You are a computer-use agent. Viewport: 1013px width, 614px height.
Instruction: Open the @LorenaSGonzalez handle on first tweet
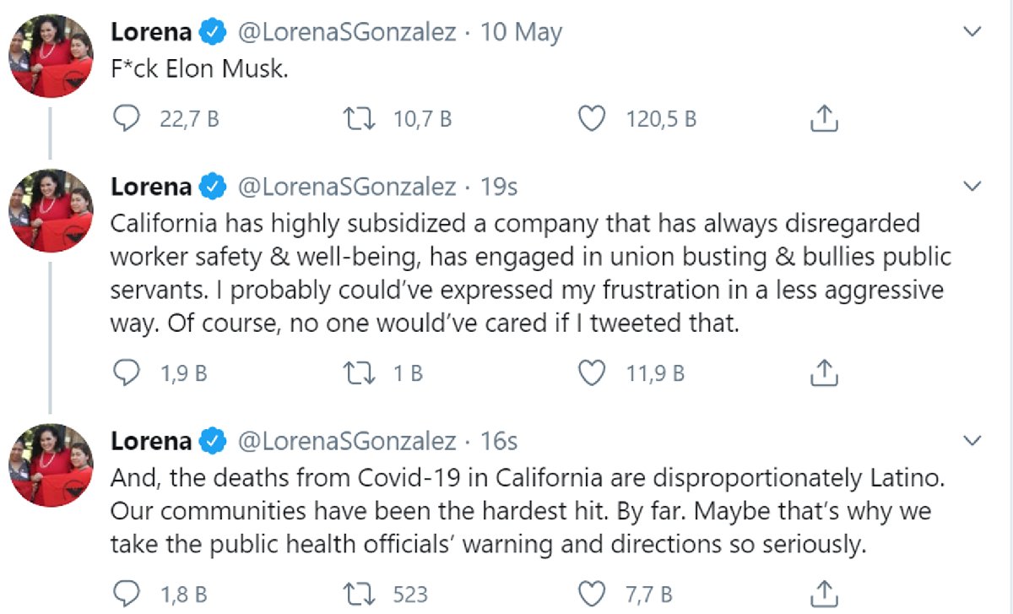tap(348, 33)
